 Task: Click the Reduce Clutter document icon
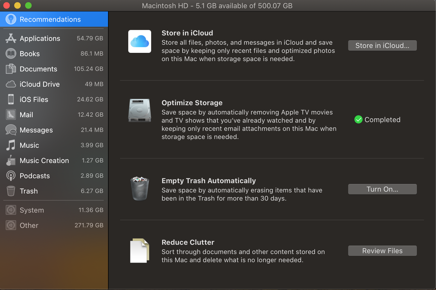pos(140,251)
